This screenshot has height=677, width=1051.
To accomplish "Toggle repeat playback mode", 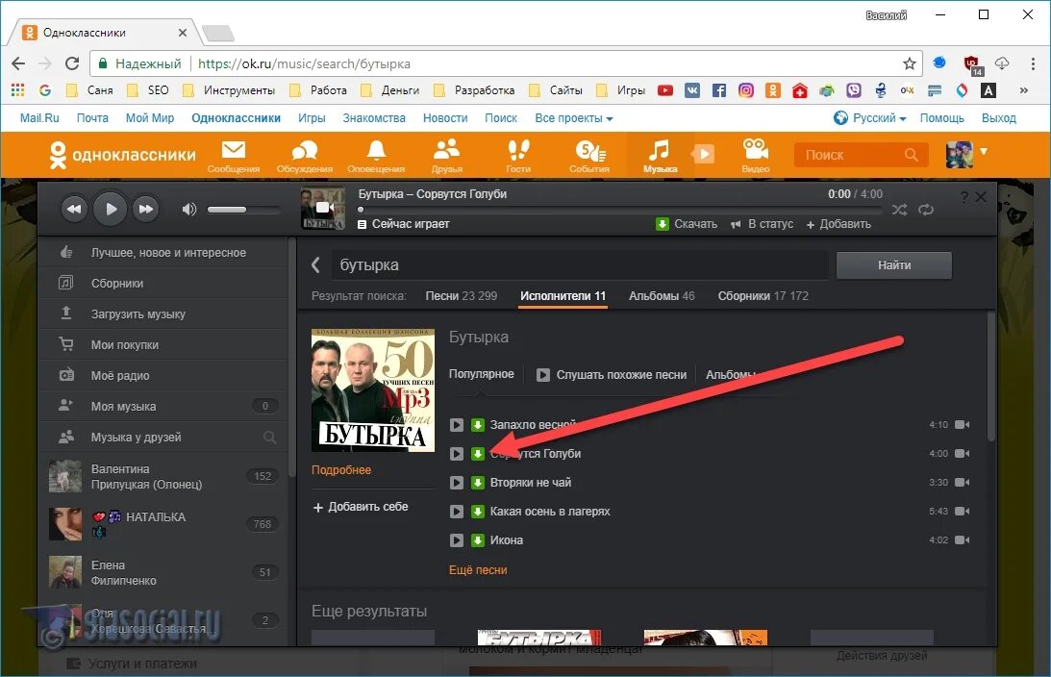I will (926, 210).
